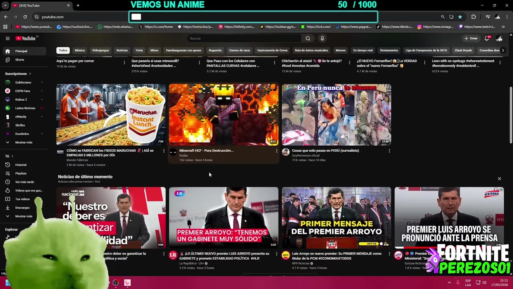Image resolution: width=513 pixels, height=289 pixels.
Task: Open the account avatar menu
Action: tap(499, 38)
